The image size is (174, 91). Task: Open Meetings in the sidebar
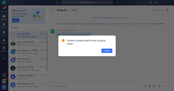(x=4, y=17)
